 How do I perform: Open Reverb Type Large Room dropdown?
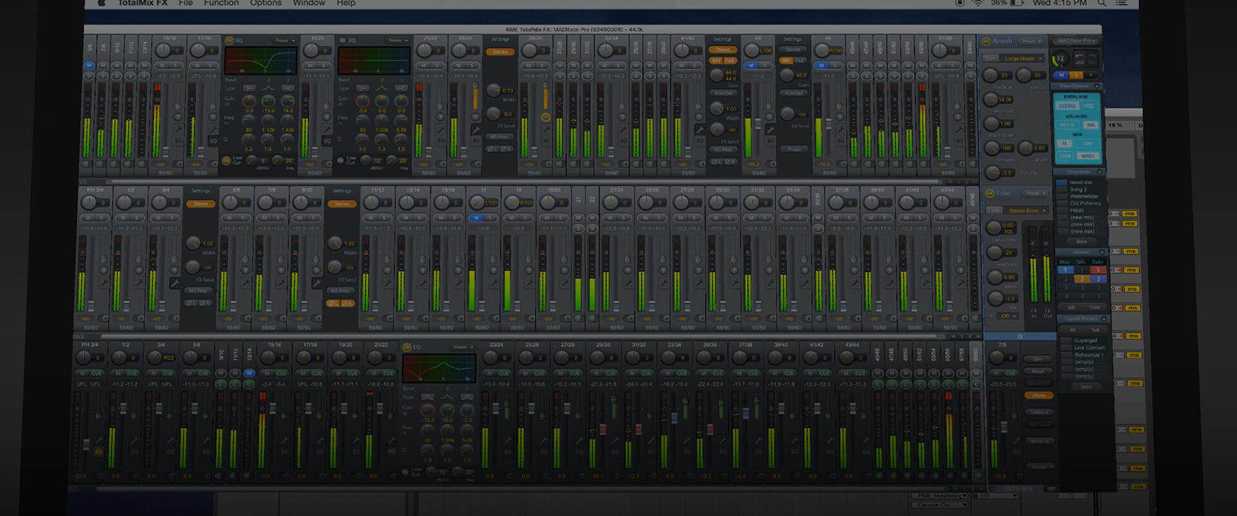pyautogui.click(x=1022, y=59)
